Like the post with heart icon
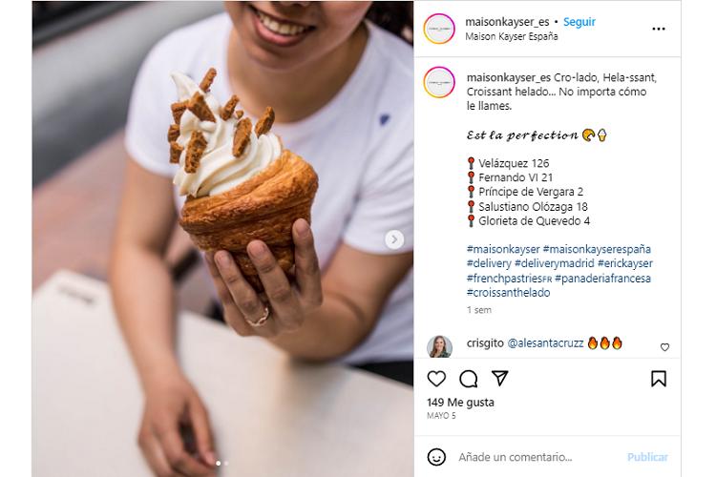Screen dimensions: 716x477 [x=436, y=379]
